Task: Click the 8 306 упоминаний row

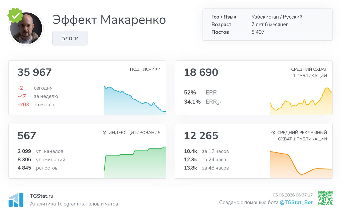Action: (x=41, y=160)
